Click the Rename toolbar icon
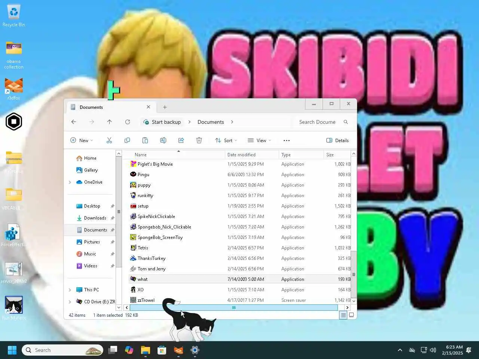 tap(163, 140)
